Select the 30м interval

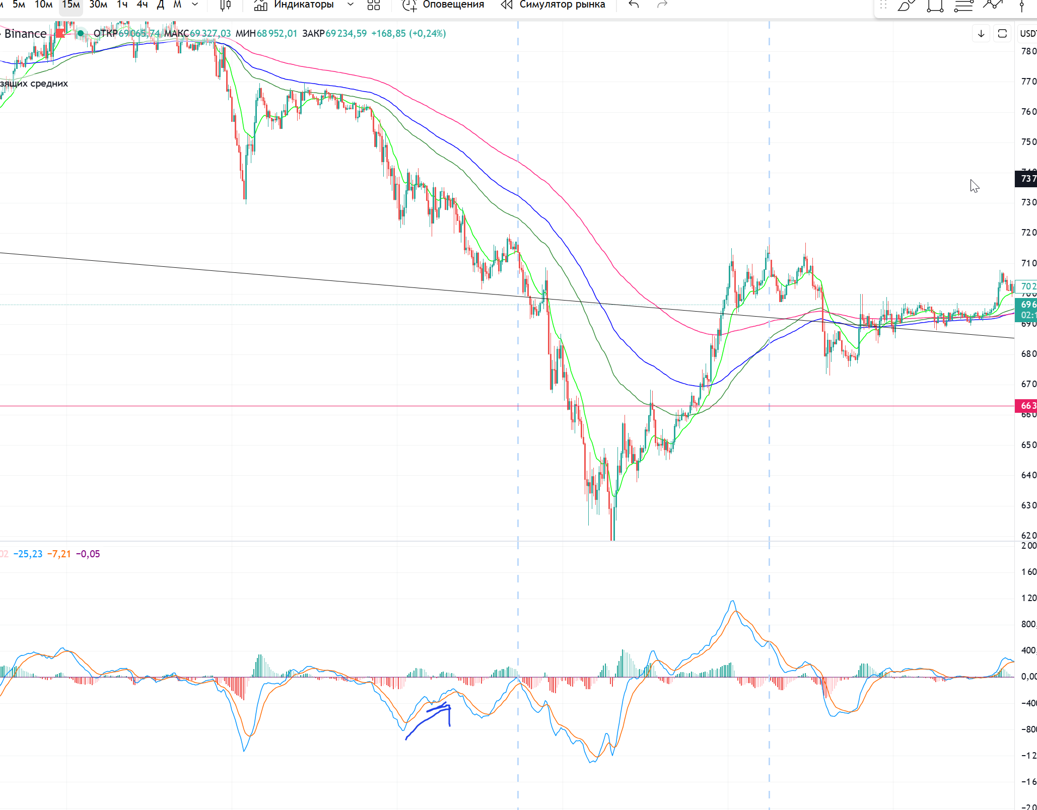coord(98,5)
